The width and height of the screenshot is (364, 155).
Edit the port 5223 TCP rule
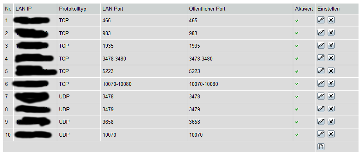(x=321, y=71)
